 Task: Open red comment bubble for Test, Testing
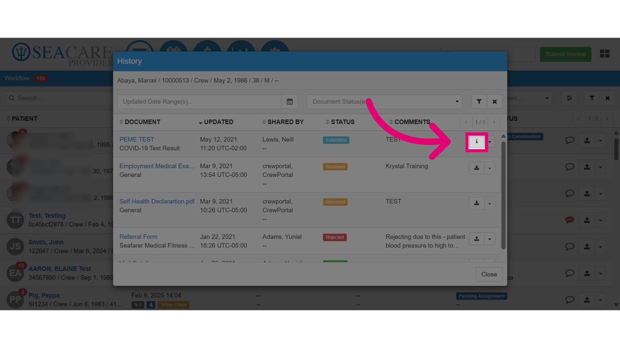pyautogui.click(x=570, y=220)
